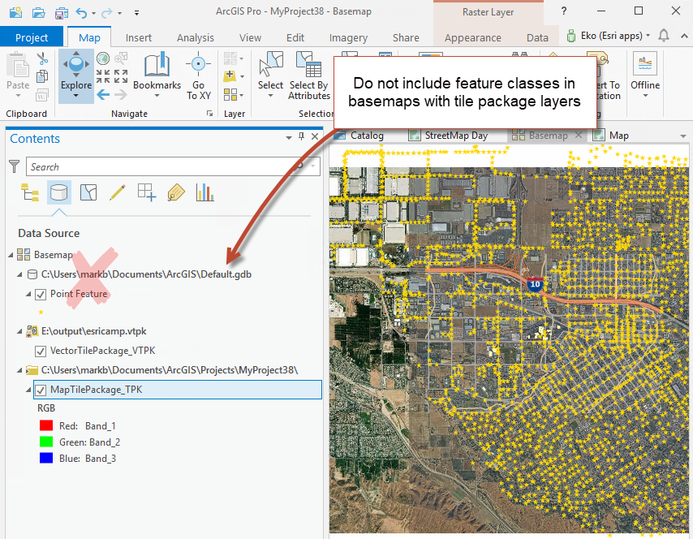
Task: Open the Explore tool dropdown arrow
Action: tap(76, 97)
